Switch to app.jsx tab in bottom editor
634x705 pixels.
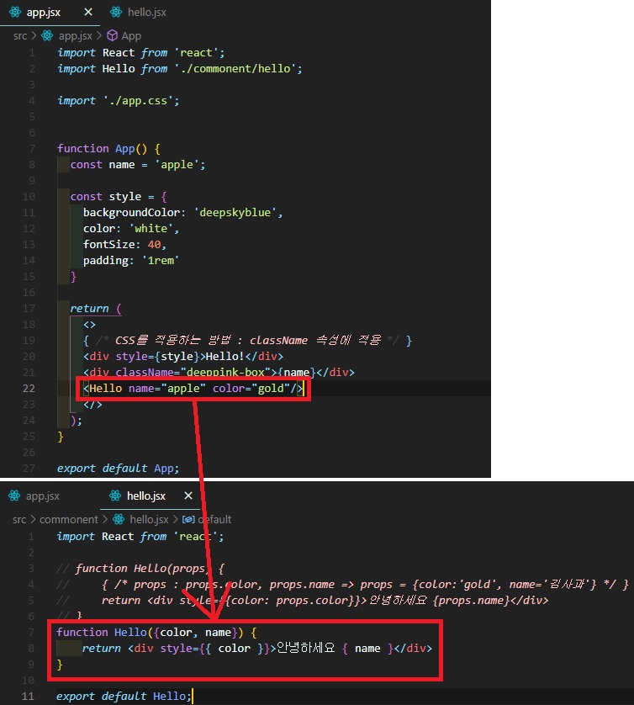tap(42, 496)
